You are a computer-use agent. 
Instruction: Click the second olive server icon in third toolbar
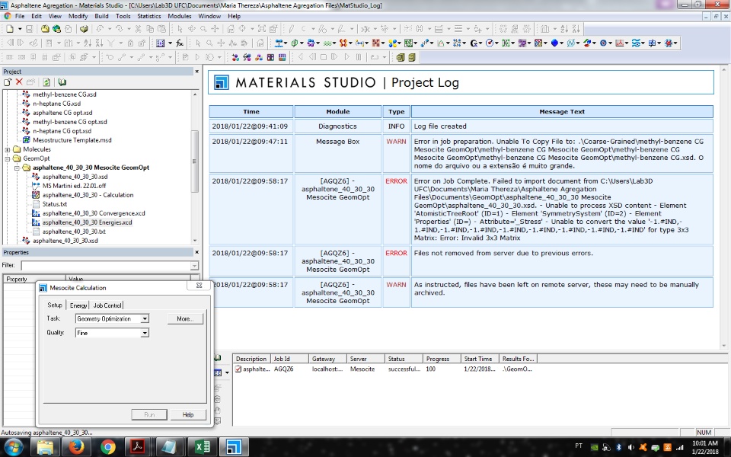coord(411,57)
